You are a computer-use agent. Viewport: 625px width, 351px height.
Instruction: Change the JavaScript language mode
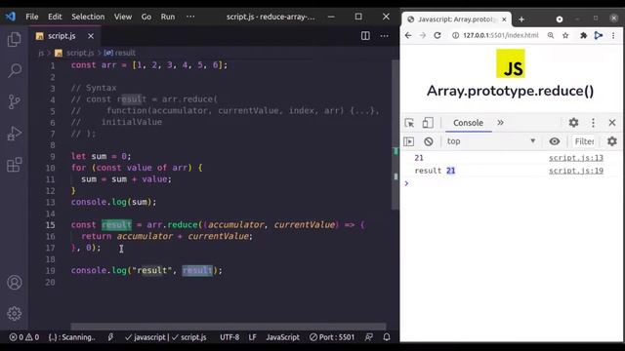pyautogui.click(x=282, y=337)
